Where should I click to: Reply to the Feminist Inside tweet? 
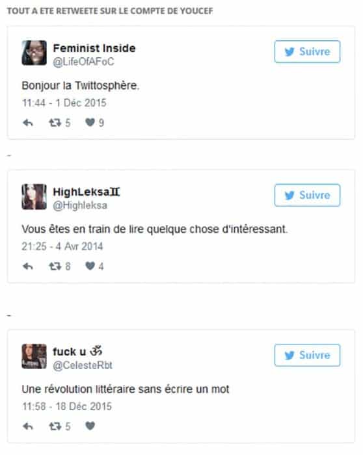tap(28, 123)
